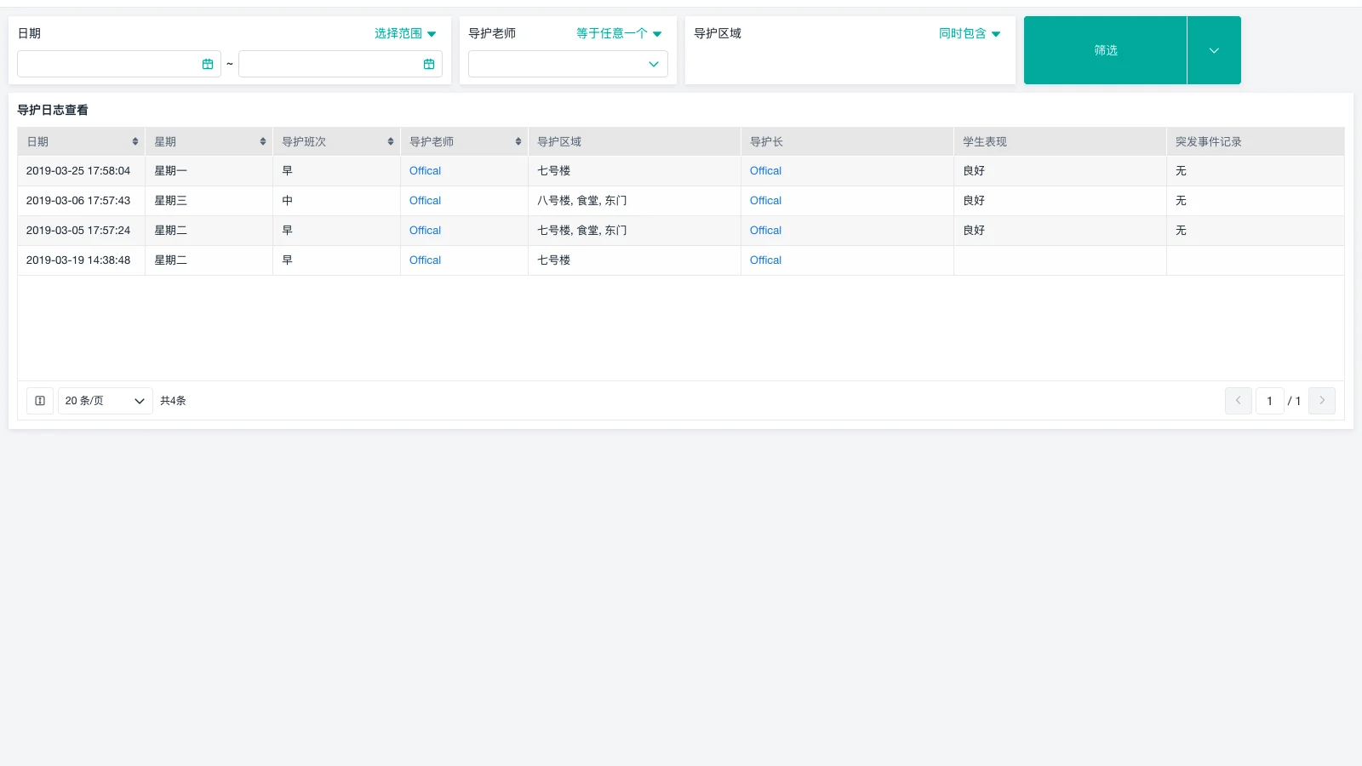This screenshot has width=1362, height=766.
Task: Open the 等于任意一个 condition dropdown
Action: click(619, 33)
